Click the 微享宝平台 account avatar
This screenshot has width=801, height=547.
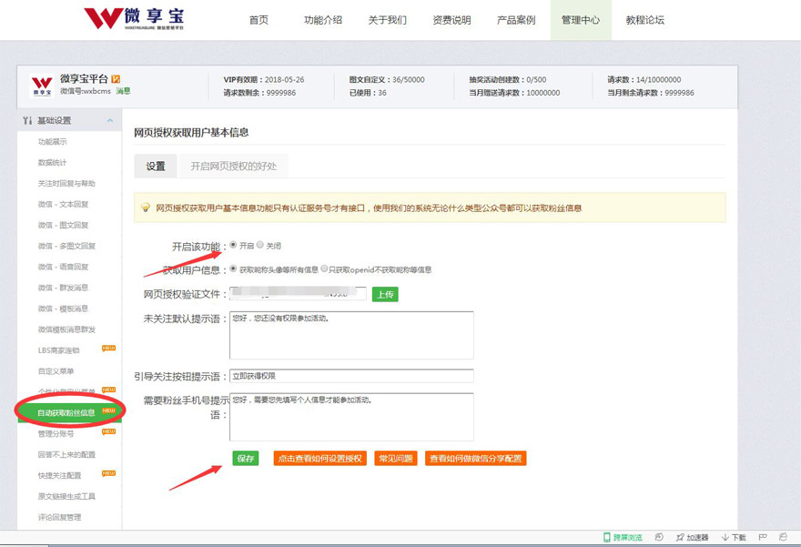tap(42, 86)
